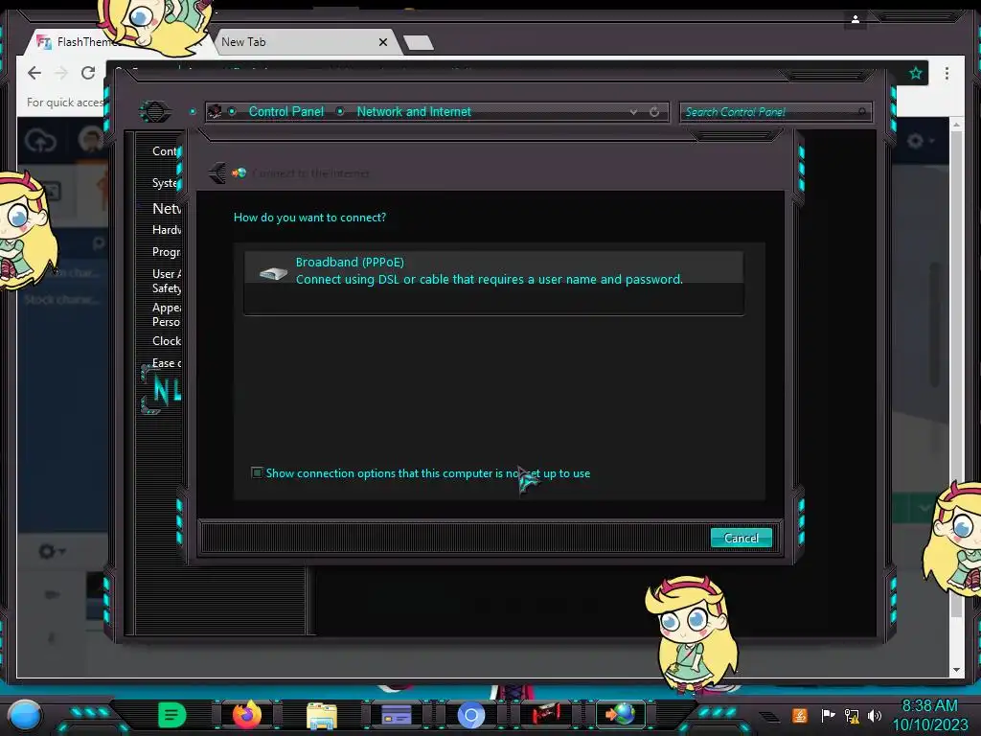Click the address bar Control Panel icon
Viewport: 981px width, 736px height.
click(x=215, y=111)
